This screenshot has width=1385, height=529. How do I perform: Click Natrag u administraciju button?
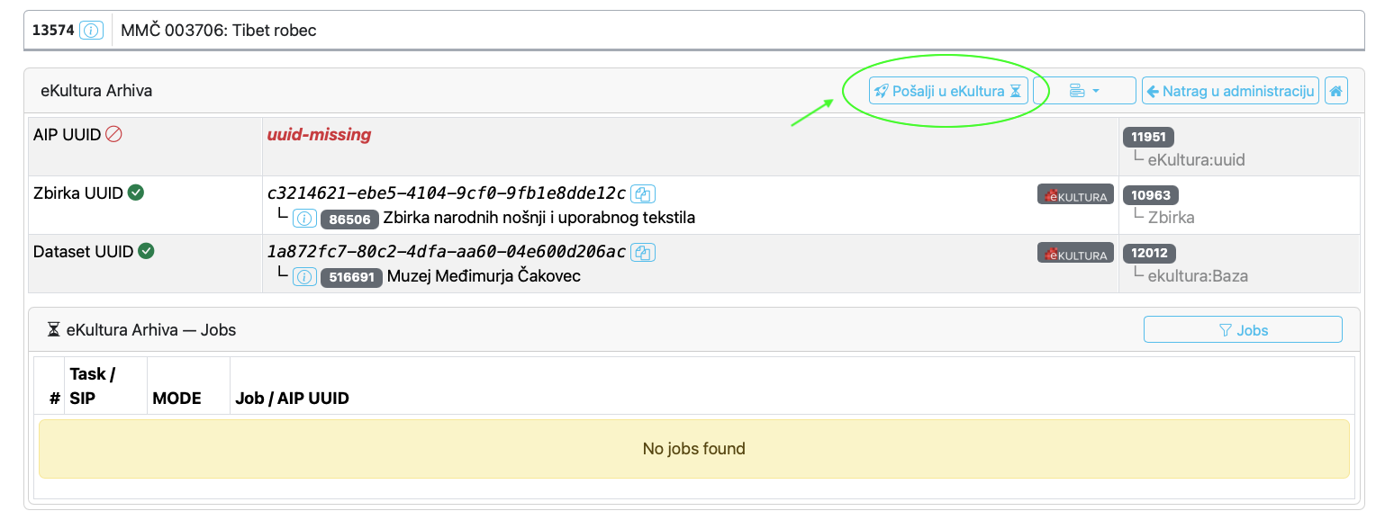[1230, 91]
